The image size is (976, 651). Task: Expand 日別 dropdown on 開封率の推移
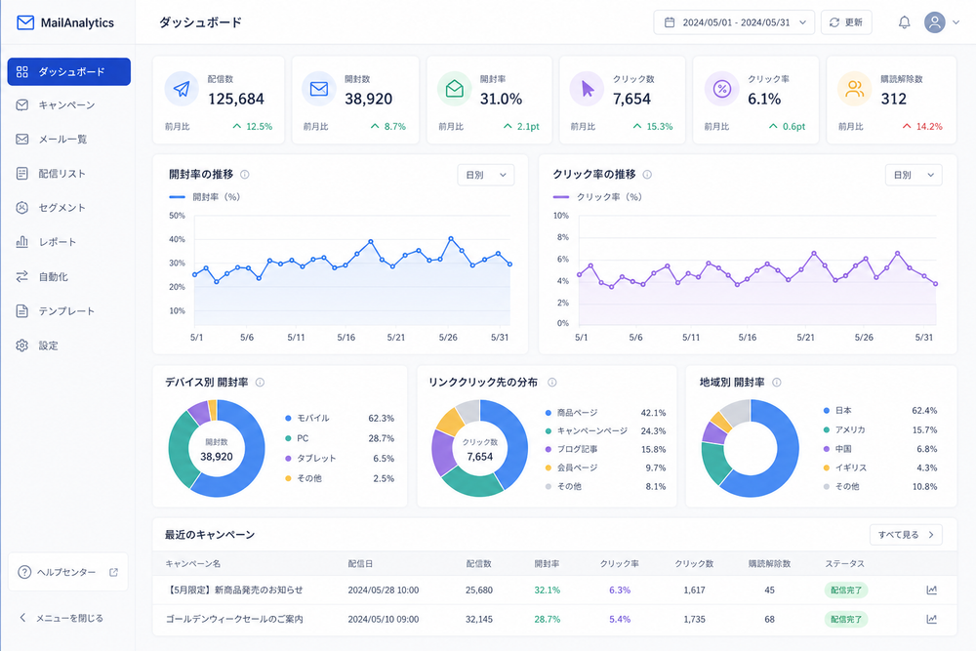point(485,175)
